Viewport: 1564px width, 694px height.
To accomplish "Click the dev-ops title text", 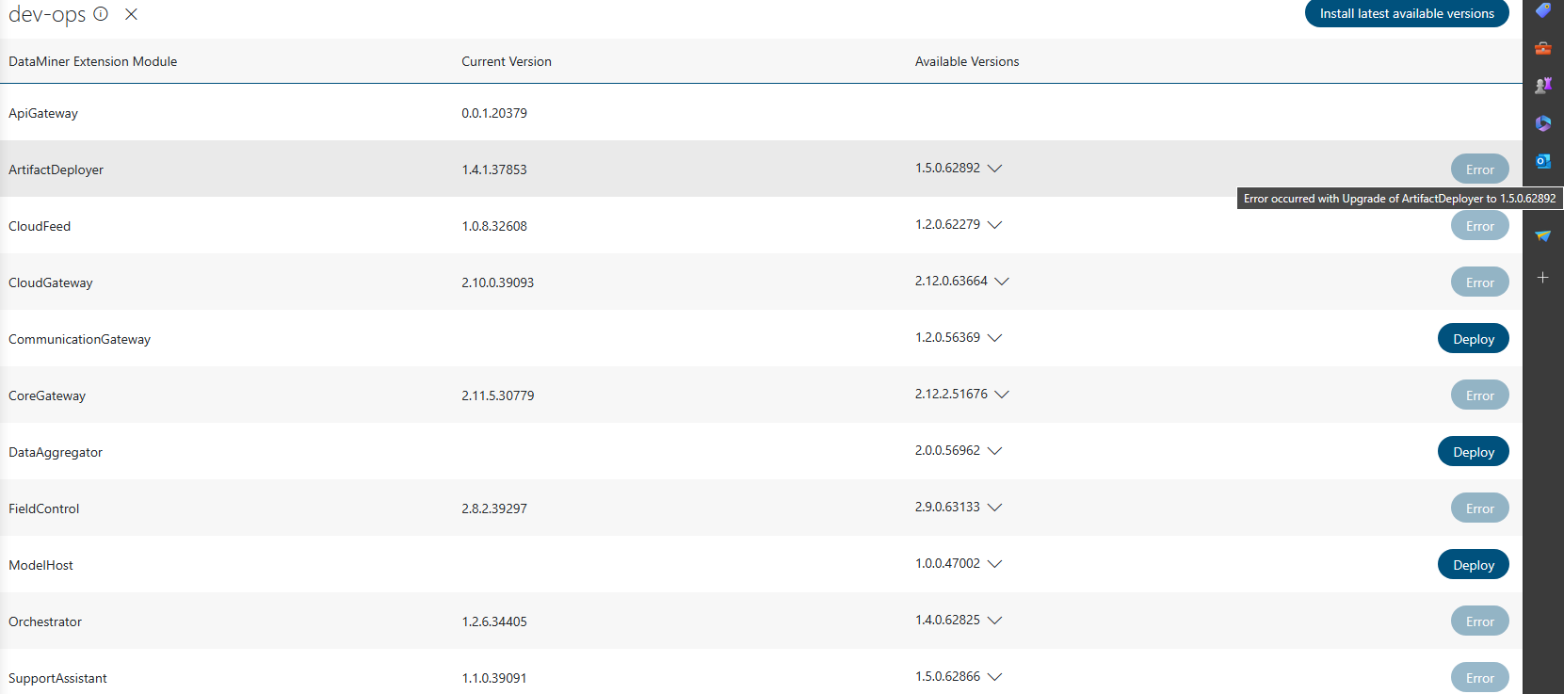I will pos(47,15).
